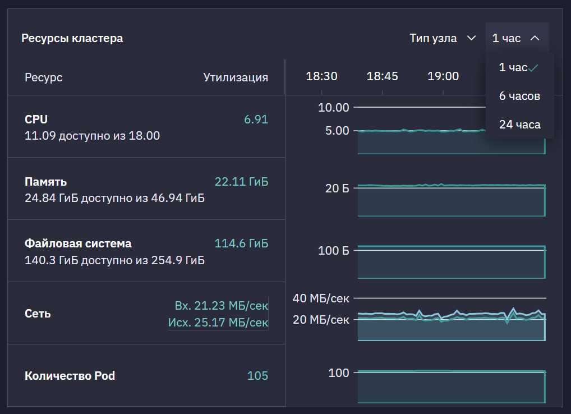571x414 pixels.
Task: Click the 19:00 timeline label
Action: coord(443,76)
